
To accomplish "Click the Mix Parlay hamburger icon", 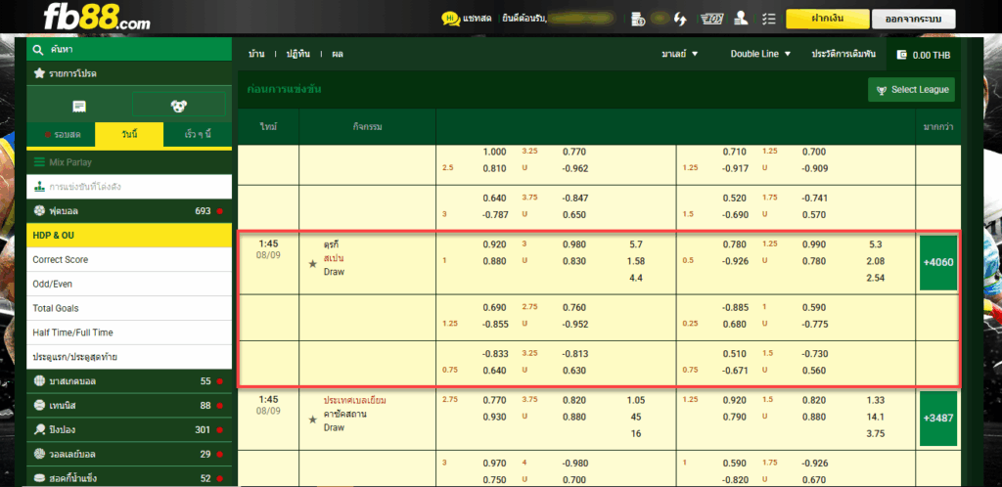I will 39,162.
